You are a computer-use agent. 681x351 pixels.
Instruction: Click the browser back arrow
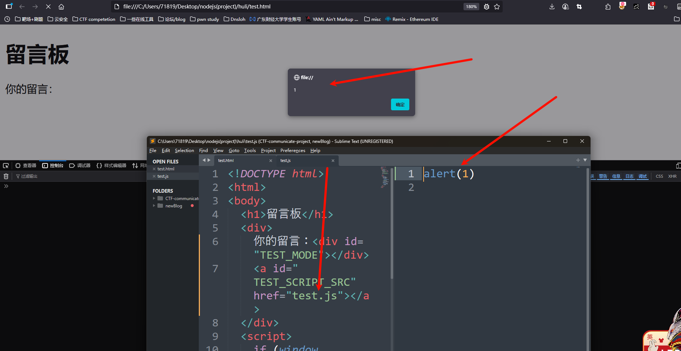22,7
